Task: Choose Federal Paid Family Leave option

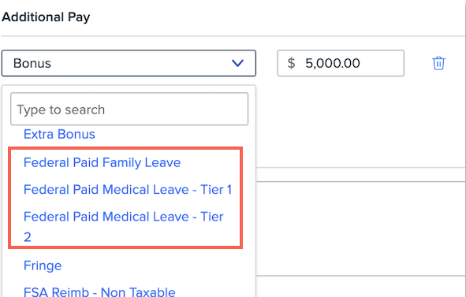Action: click(102, 163)
